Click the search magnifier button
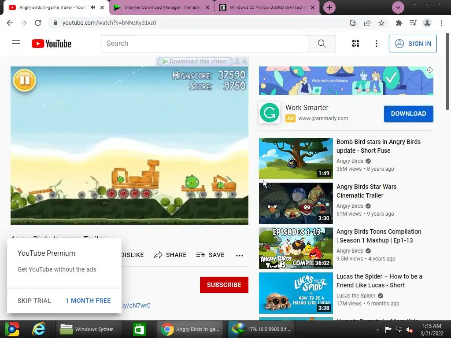Image resolution: width=451 pixels, height=338 pixels. (x=322, y=44)
